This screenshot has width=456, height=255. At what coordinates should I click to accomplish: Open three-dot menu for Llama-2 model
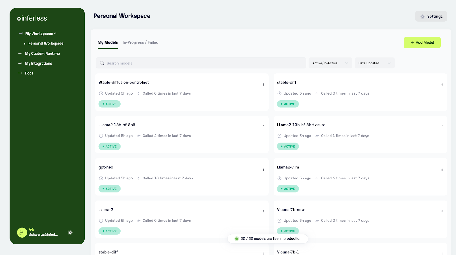coord(264,212)
